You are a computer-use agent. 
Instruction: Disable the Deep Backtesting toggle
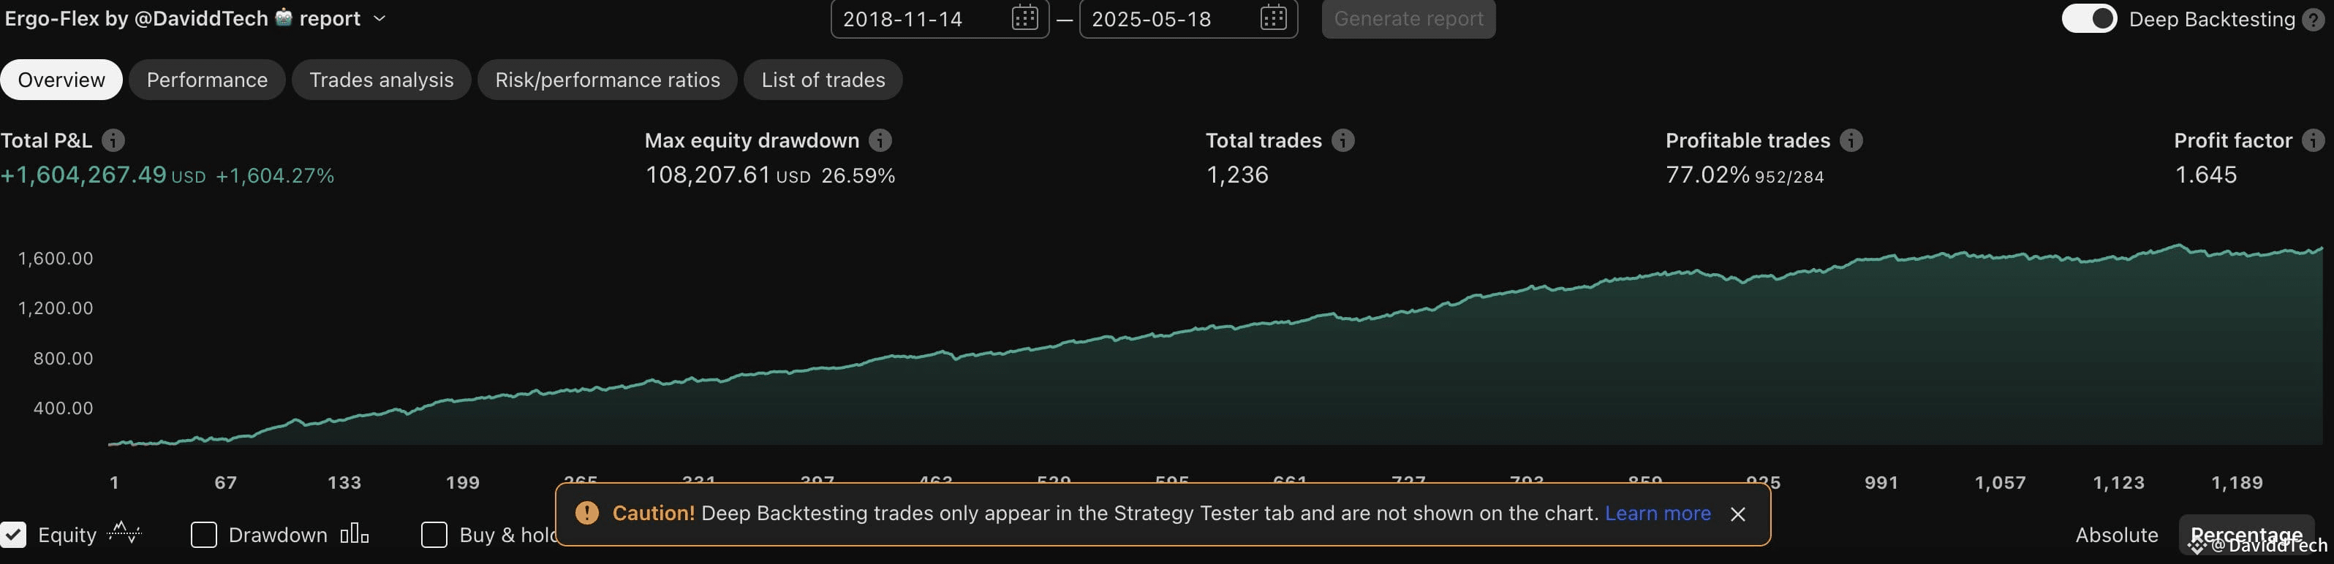coord(2088,18)
